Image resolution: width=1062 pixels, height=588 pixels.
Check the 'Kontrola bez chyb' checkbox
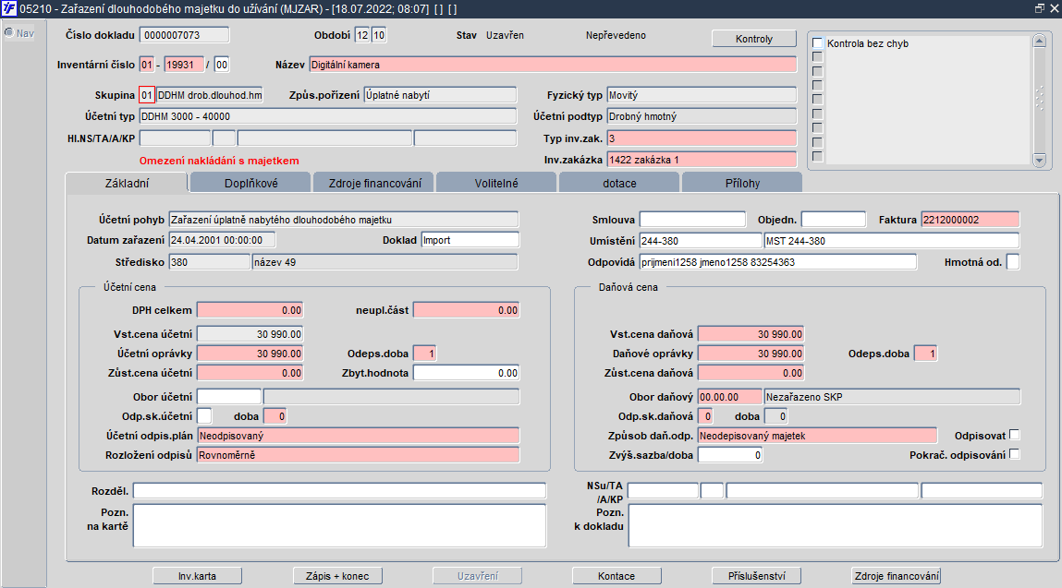click(817, 43)
